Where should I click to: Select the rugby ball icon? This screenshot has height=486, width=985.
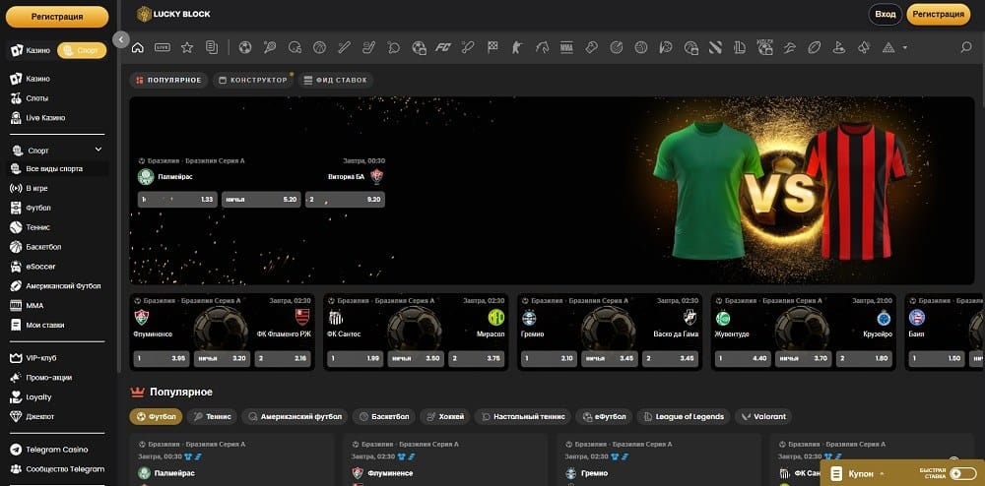point(815,47)
